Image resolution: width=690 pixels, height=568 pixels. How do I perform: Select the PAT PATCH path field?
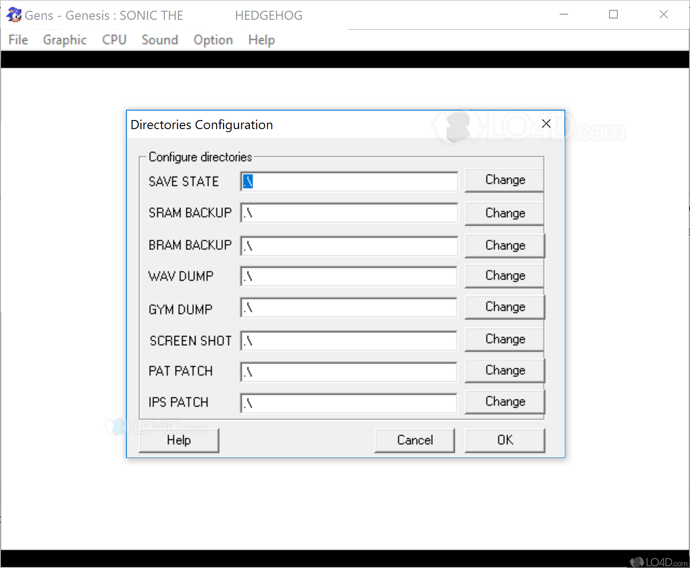[x=349, y=372]
